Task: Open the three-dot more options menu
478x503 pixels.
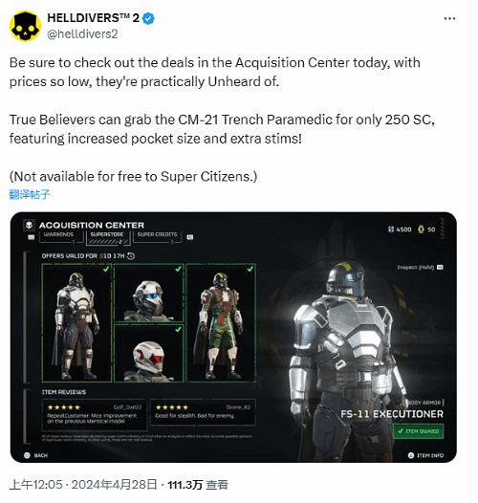Action: [449, 18]
